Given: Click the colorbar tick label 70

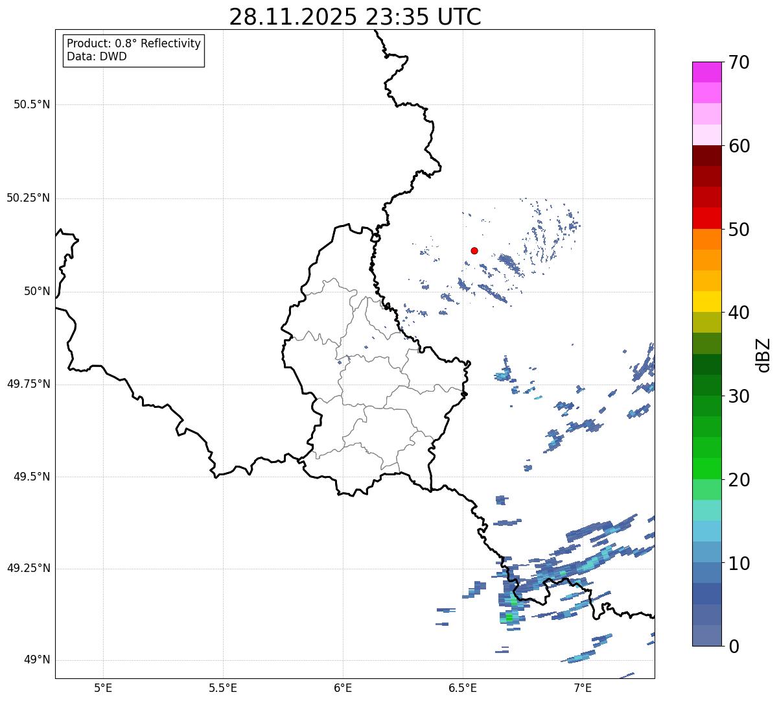Looking at the screenshot, I should click(x=739, y=62).
